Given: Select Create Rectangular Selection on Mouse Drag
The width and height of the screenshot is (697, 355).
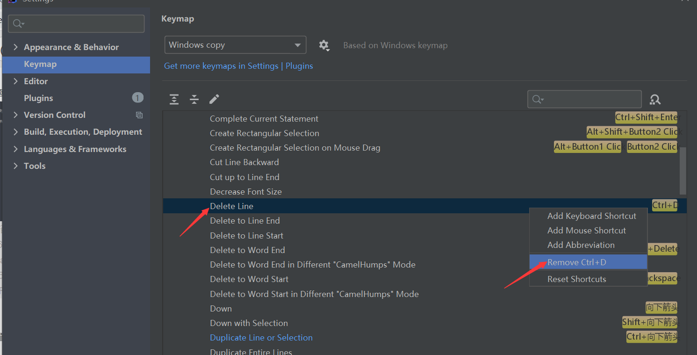Looking at the screenshot, I should pos(295,148).
